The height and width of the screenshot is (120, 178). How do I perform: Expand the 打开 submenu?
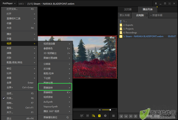[x=19, y=14]
